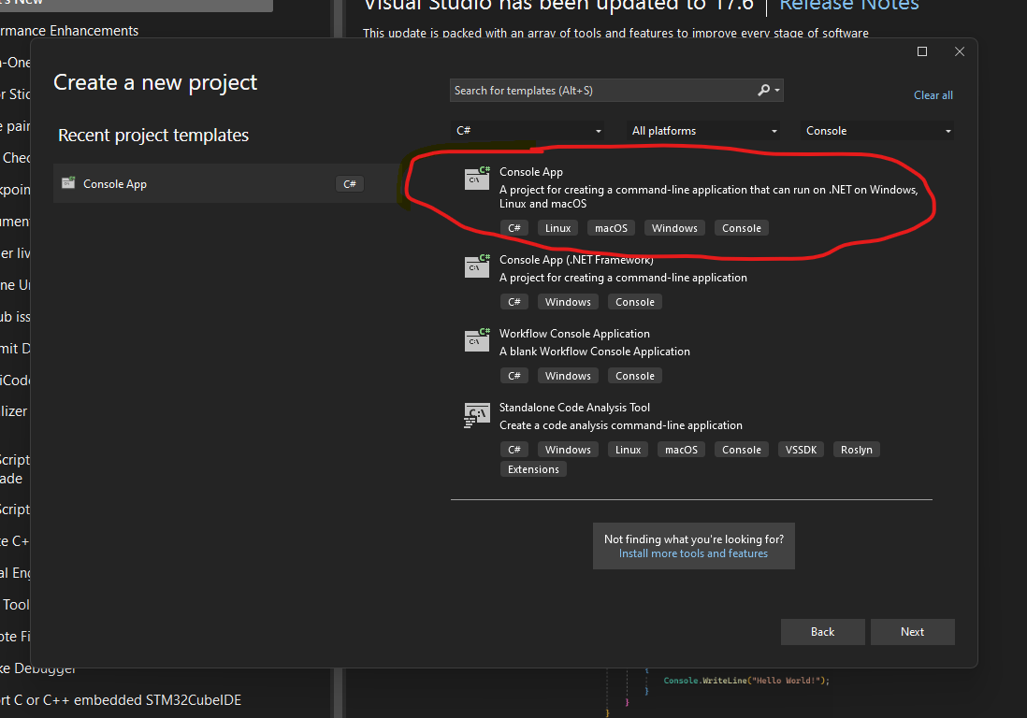
Task: Click the Roslyn tag
Action: click(x=857, y=451)
